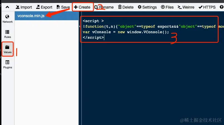The image size is (224, 125).
Task: Collapse the top menu with the up chevron
Action: pyautogui.click(x=7, y=7)
